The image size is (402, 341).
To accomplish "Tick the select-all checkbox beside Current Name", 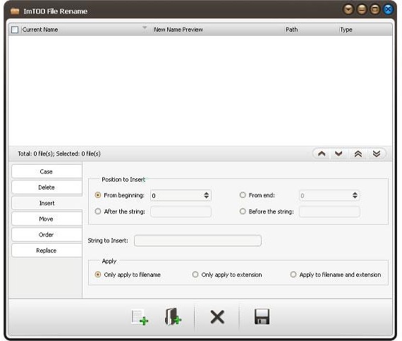I will 15,30.
